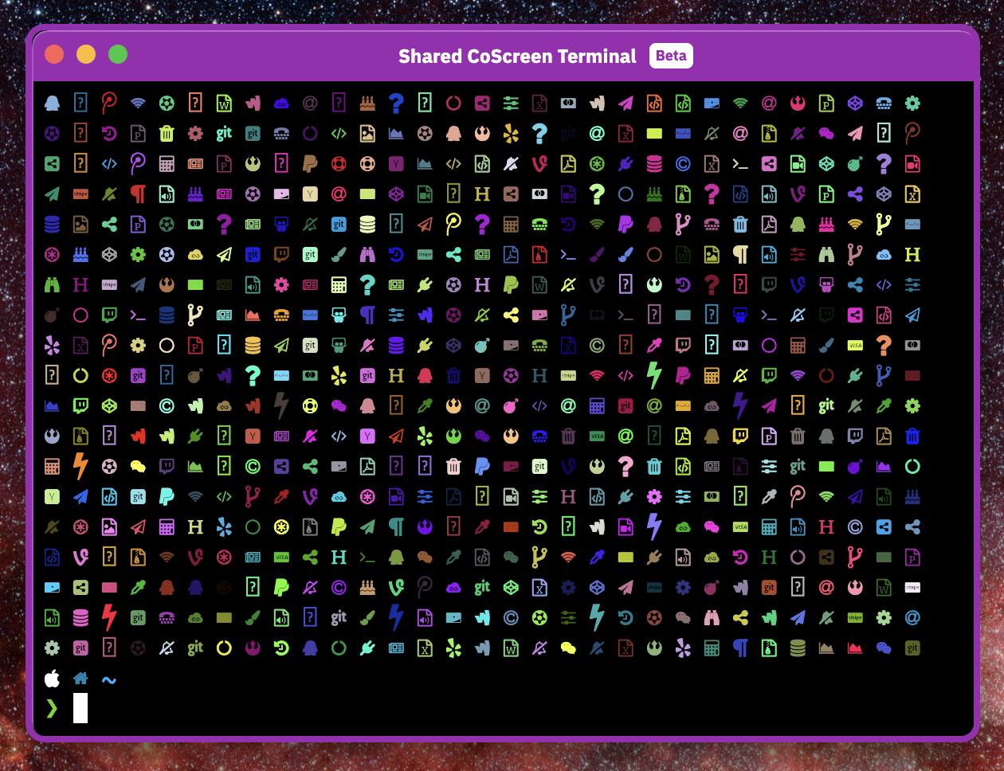
Task: Click the gray lightning bolt icon
Action: coord(281,405)
